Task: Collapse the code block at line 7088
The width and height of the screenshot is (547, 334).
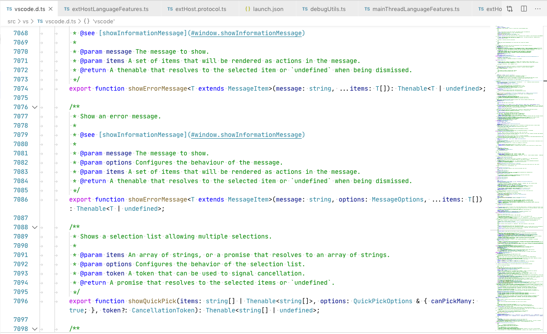Action: click(35, 227)
